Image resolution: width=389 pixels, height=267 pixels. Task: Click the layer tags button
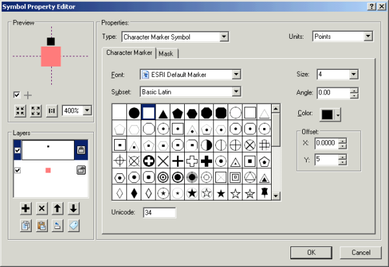[x=73, y=226]
